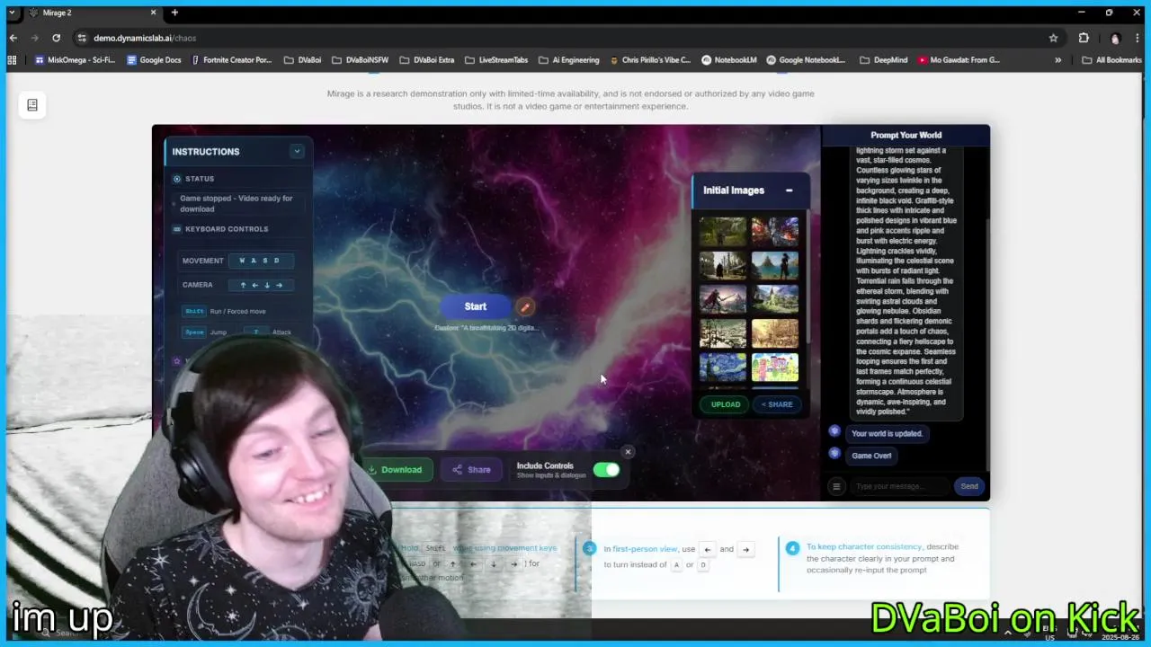Viewport: 1151px width, 647px height.
Task: Click the Game Over! message
Action: click(x=871, y=456)
